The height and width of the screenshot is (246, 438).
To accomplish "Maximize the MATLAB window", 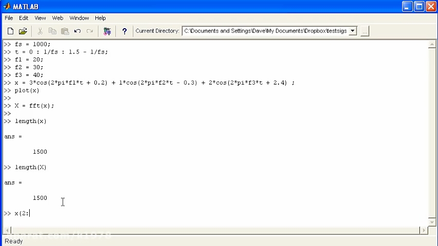I will point(420,6).
